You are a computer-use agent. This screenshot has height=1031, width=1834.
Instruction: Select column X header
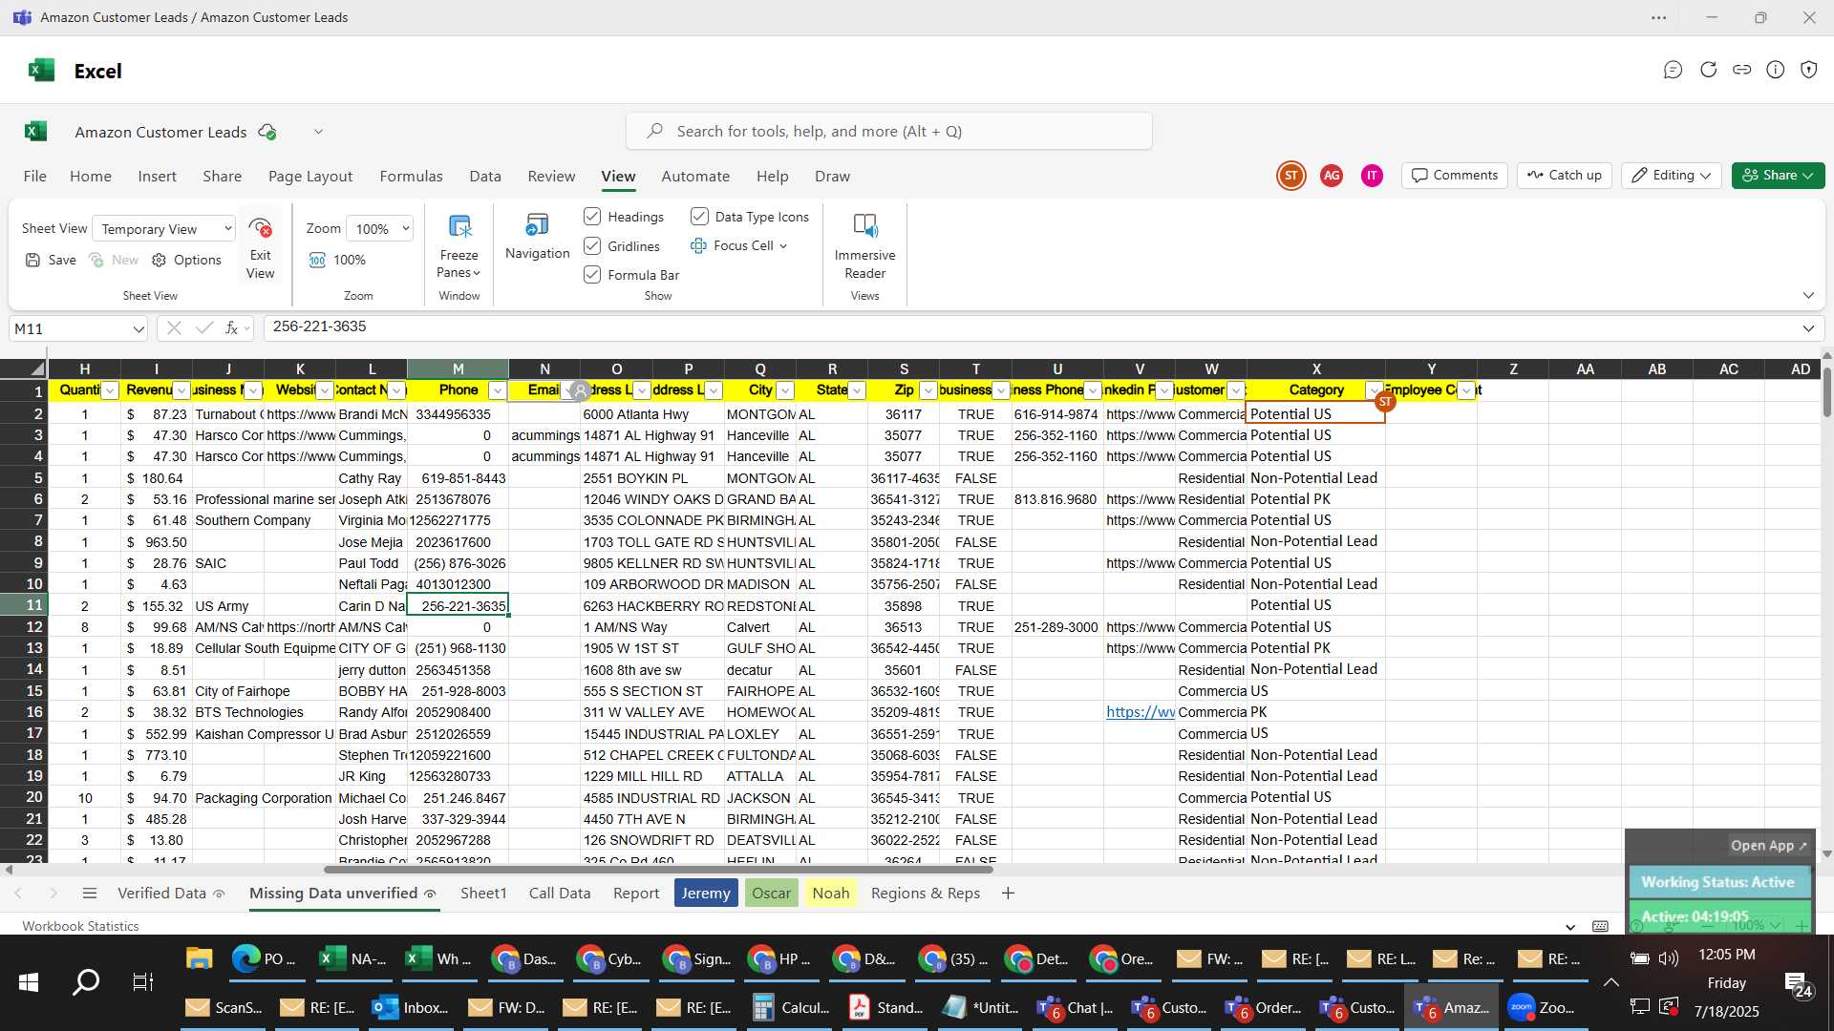click(1315, 369)
